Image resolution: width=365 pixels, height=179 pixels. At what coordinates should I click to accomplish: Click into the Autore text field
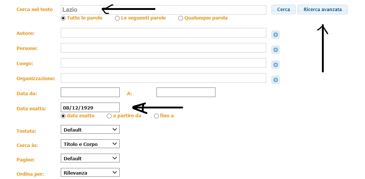tap(163, 33)
